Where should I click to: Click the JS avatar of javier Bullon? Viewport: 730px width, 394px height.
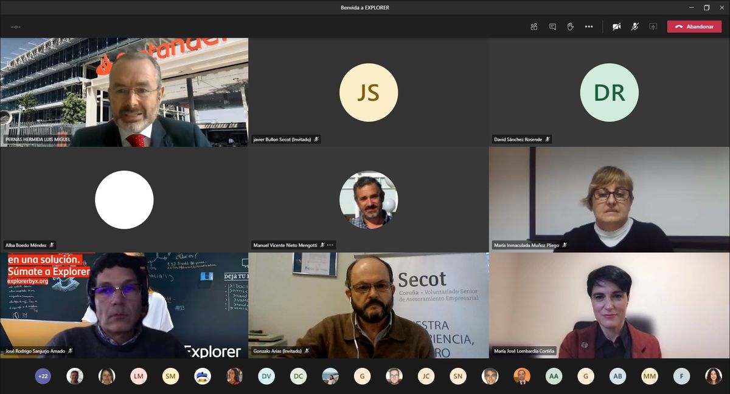(368, 93)
